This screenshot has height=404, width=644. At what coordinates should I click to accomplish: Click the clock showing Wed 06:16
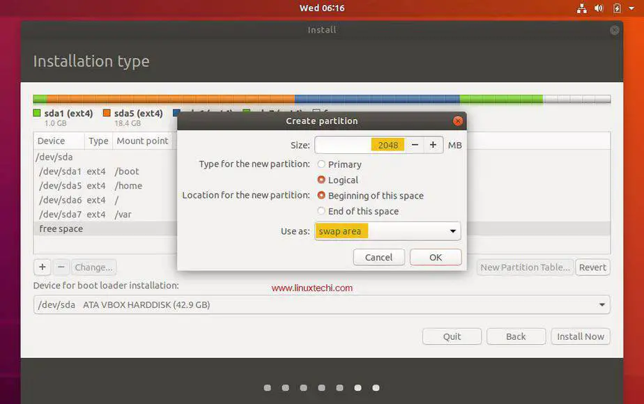(322, 8)
